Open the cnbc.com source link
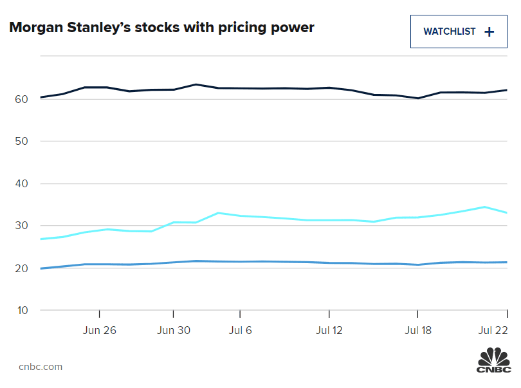 pos(41,367)
